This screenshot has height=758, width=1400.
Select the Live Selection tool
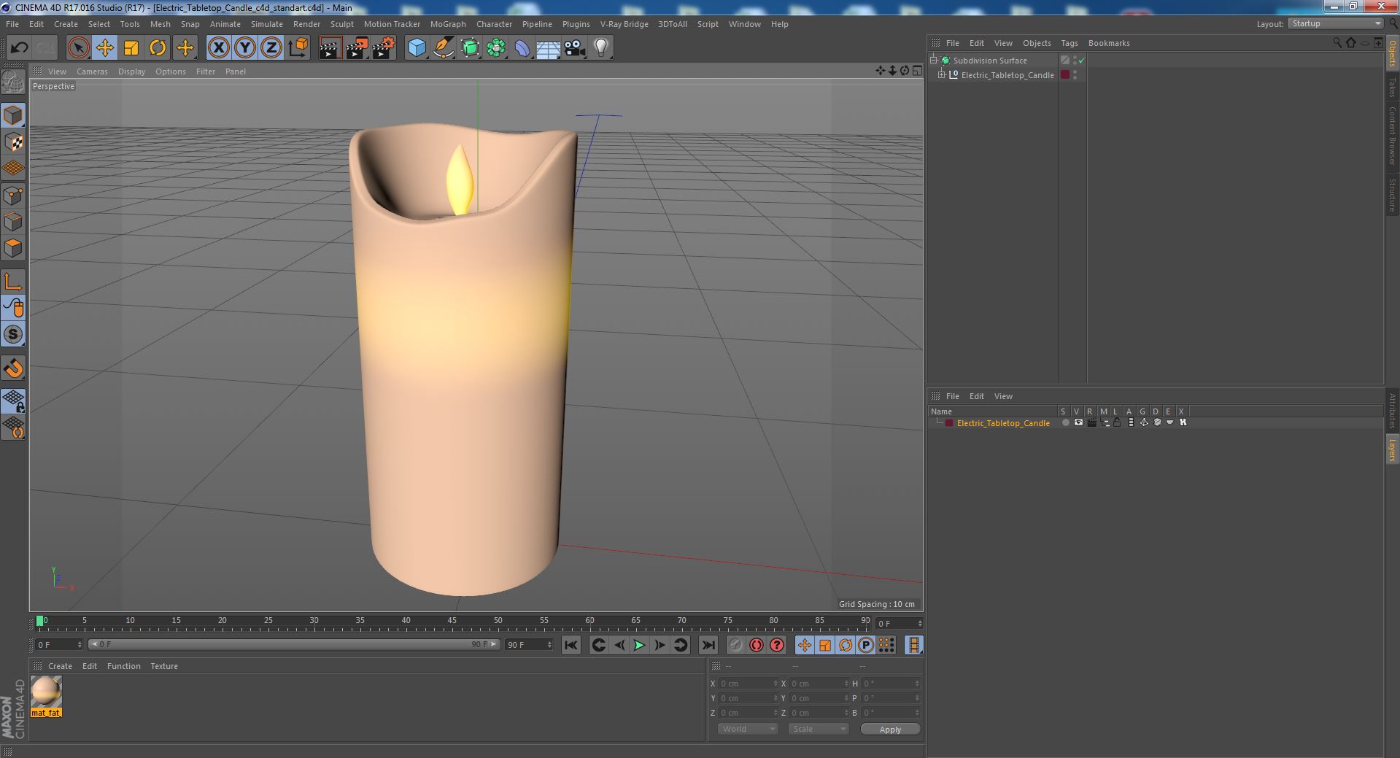78,48
